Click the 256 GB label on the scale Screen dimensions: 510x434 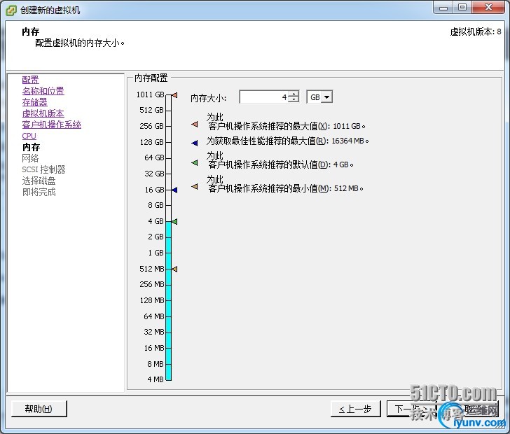(x=151, y=126)
